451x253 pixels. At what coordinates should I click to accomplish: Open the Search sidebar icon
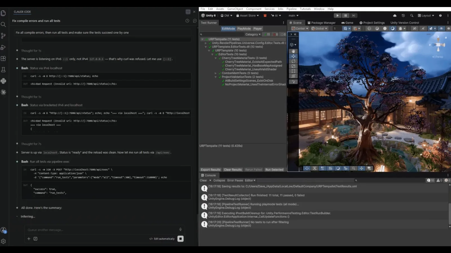pos(3,24)
